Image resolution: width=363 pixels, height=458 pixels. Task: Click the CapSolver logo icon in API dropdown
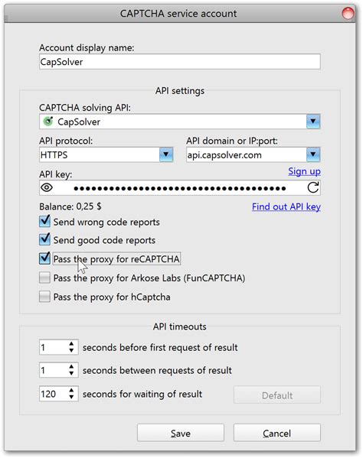coord(48,122)
